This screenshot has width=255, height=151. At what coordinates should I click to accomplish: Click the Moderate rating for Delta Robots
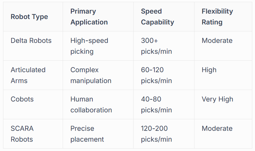[217, 41]
